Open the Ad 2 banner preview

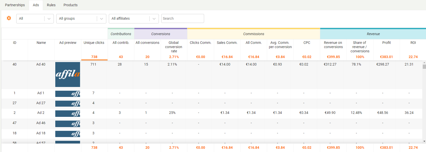pyautogui.click(x=68, y=113)
